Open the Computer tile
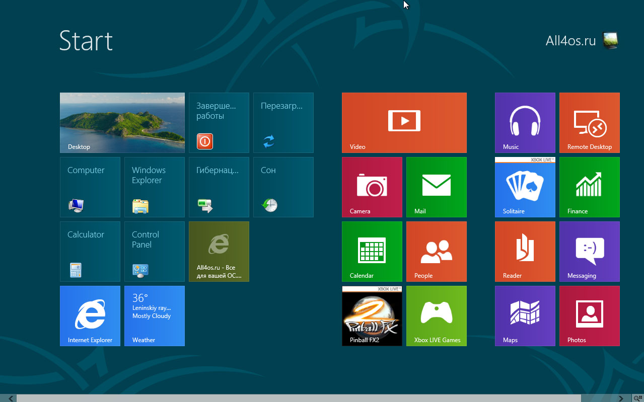Screen dimensions: 644x402 [x=90, y=187]
